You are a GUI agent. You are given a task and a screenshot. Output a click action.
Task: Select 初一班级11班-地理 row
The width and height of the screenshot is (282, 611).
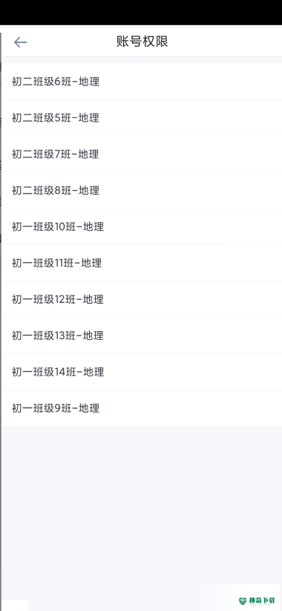tap(142, 263)
